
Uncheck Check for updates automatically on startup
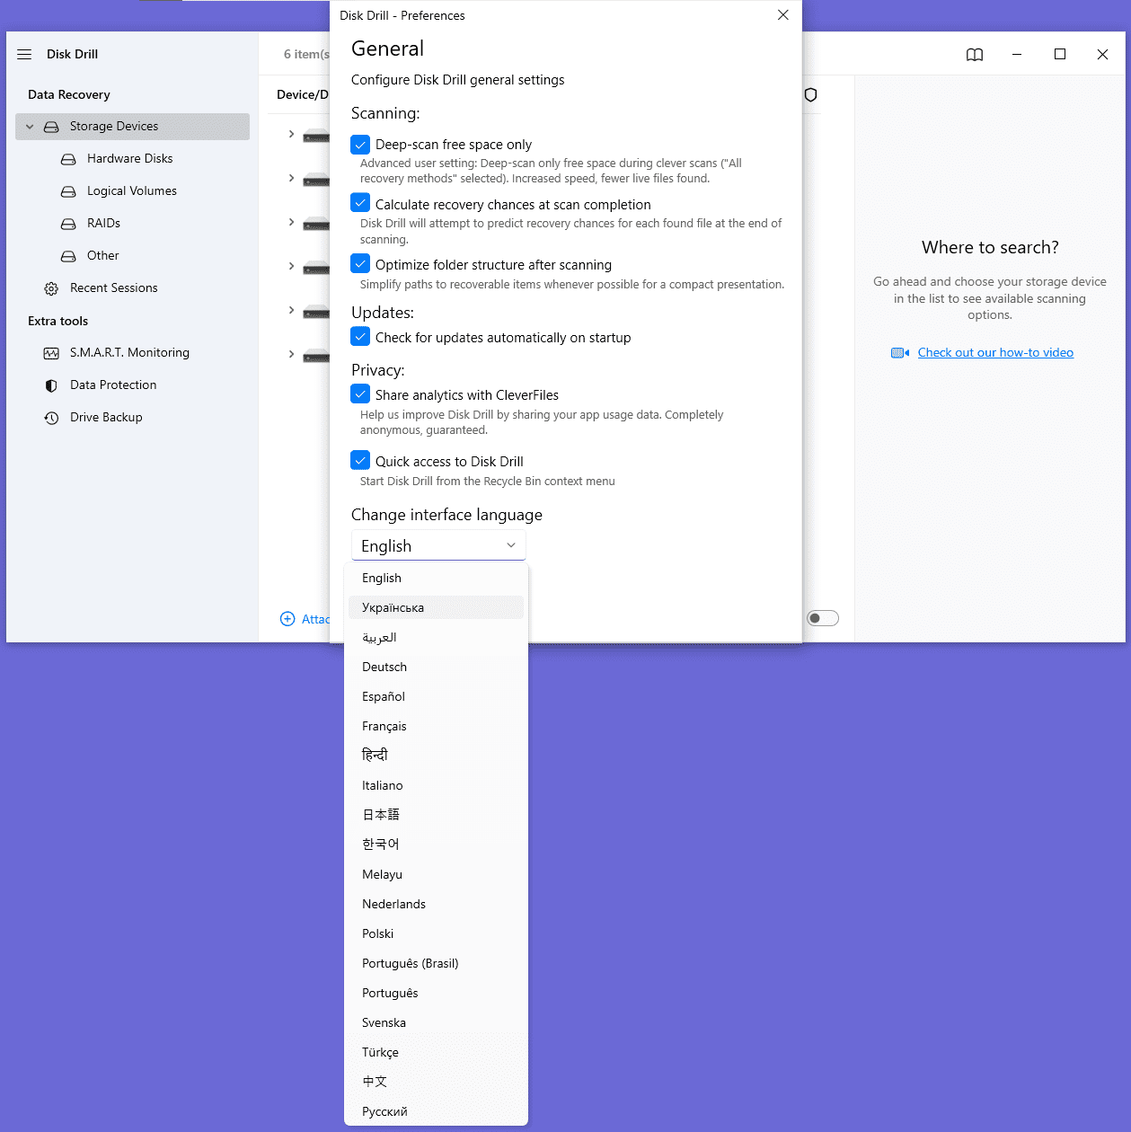[360, 336]
